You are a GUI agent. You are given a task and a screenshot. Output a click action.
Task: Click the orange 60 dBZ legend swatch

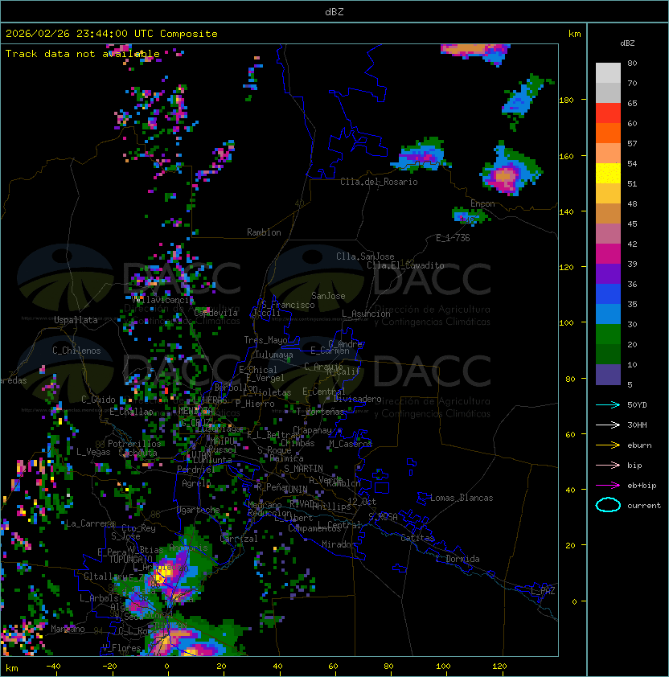click(608, 133)
